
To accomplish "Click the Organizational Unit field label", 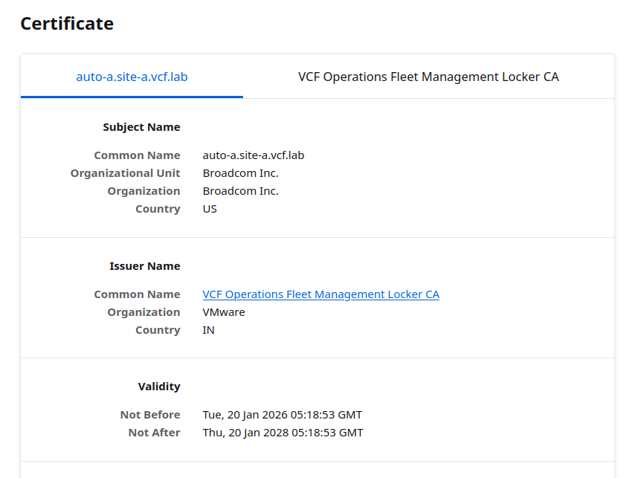I will tap(125, 173).
